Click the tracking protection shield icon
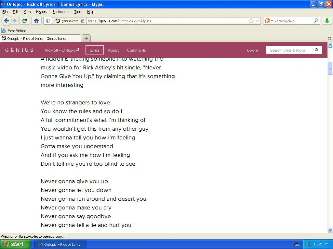Screen dimensions: 333x249 coord(48,21)
